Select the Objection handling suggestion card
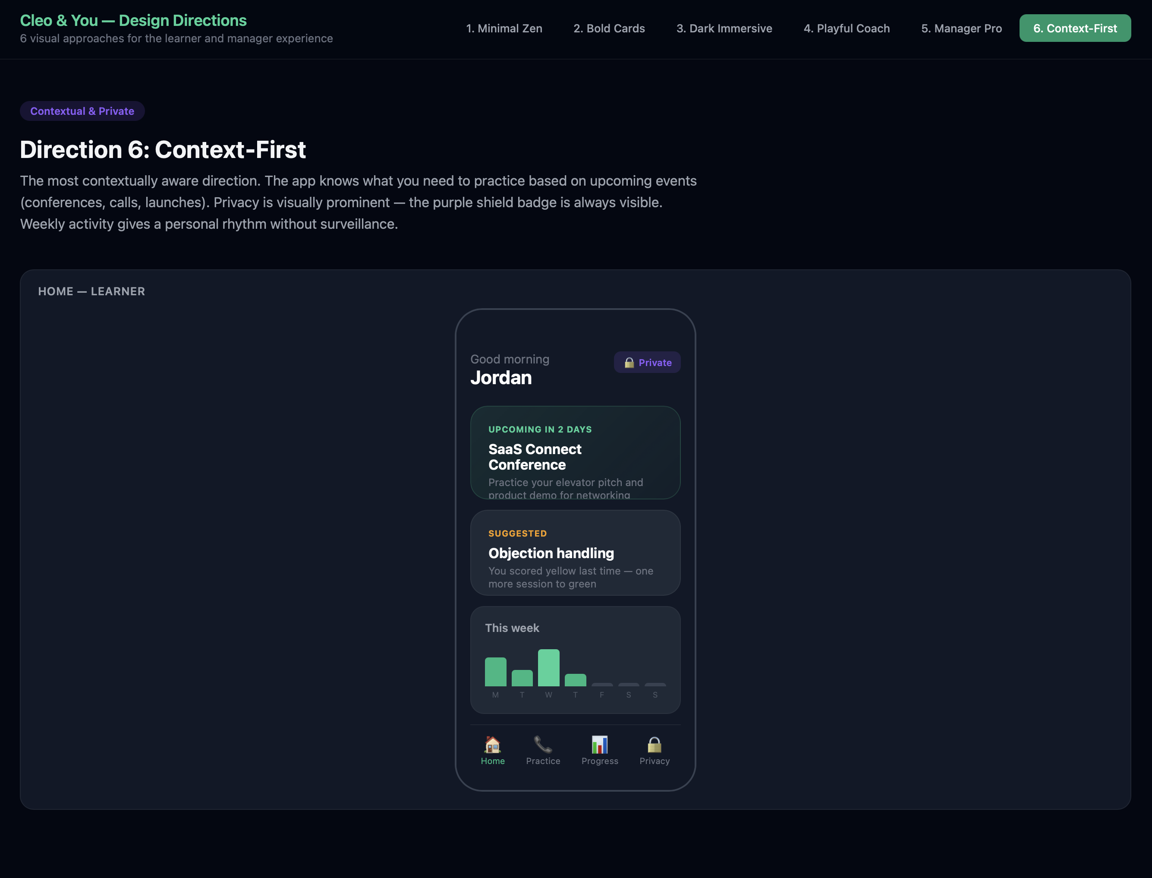 coord(575,553)
